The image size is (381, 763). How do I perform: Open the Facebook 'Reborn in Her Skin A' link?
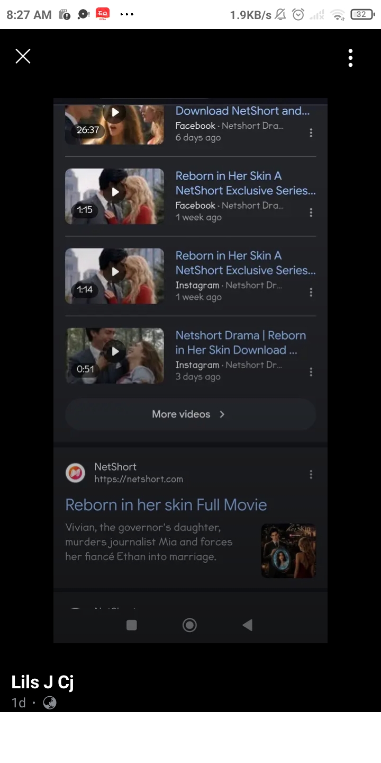coord(246,183)
